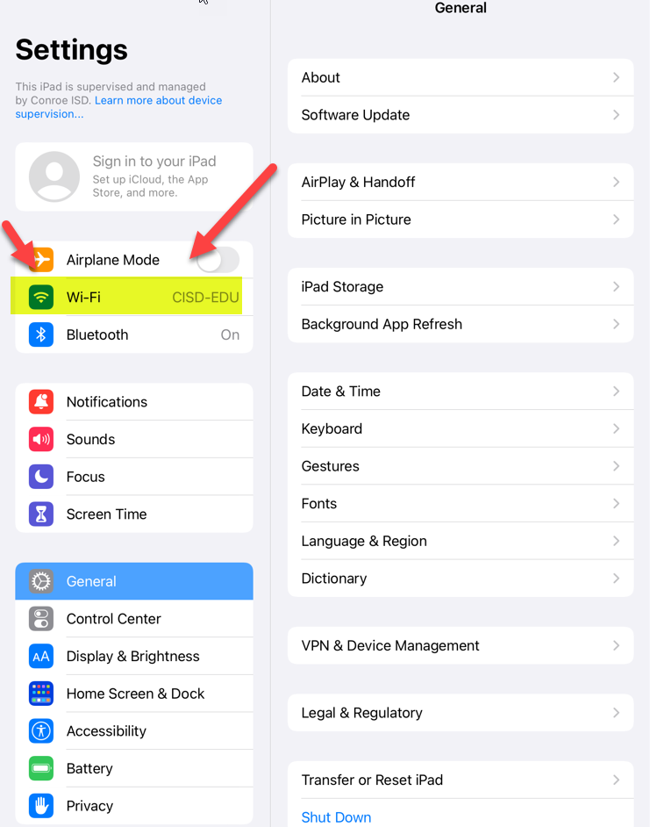Open Learn more about device supervision link

click(118, 107)
